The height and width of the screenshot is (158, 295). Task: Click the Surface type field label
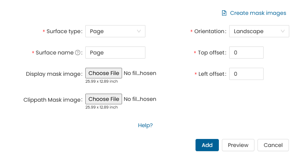(x=64, y=32)
